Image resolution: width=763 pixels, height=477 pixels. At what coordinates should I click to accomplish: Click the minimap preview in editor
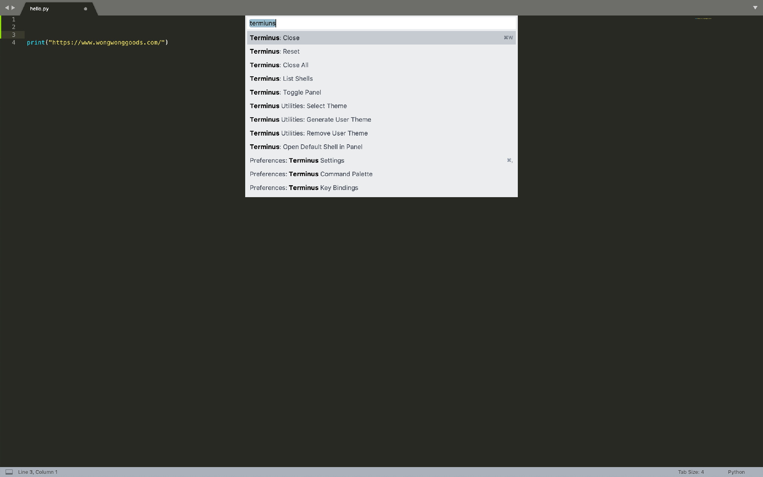703,18
